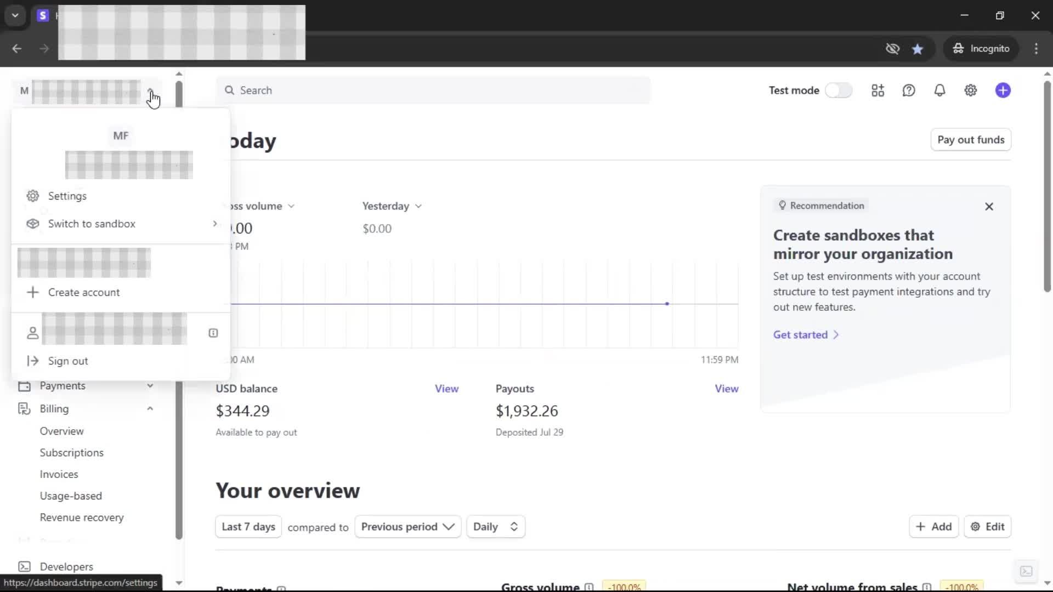Click Pay out funds button

(x=971, y=140)
